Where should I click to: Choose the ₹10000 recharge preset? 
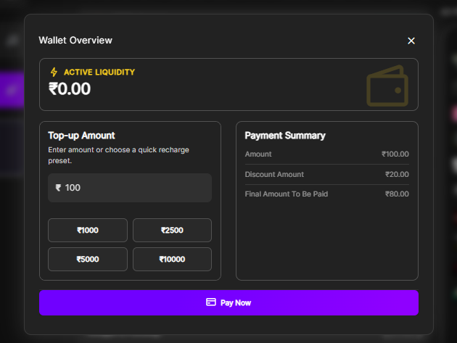pyautogui.click(x=172, y=260)
